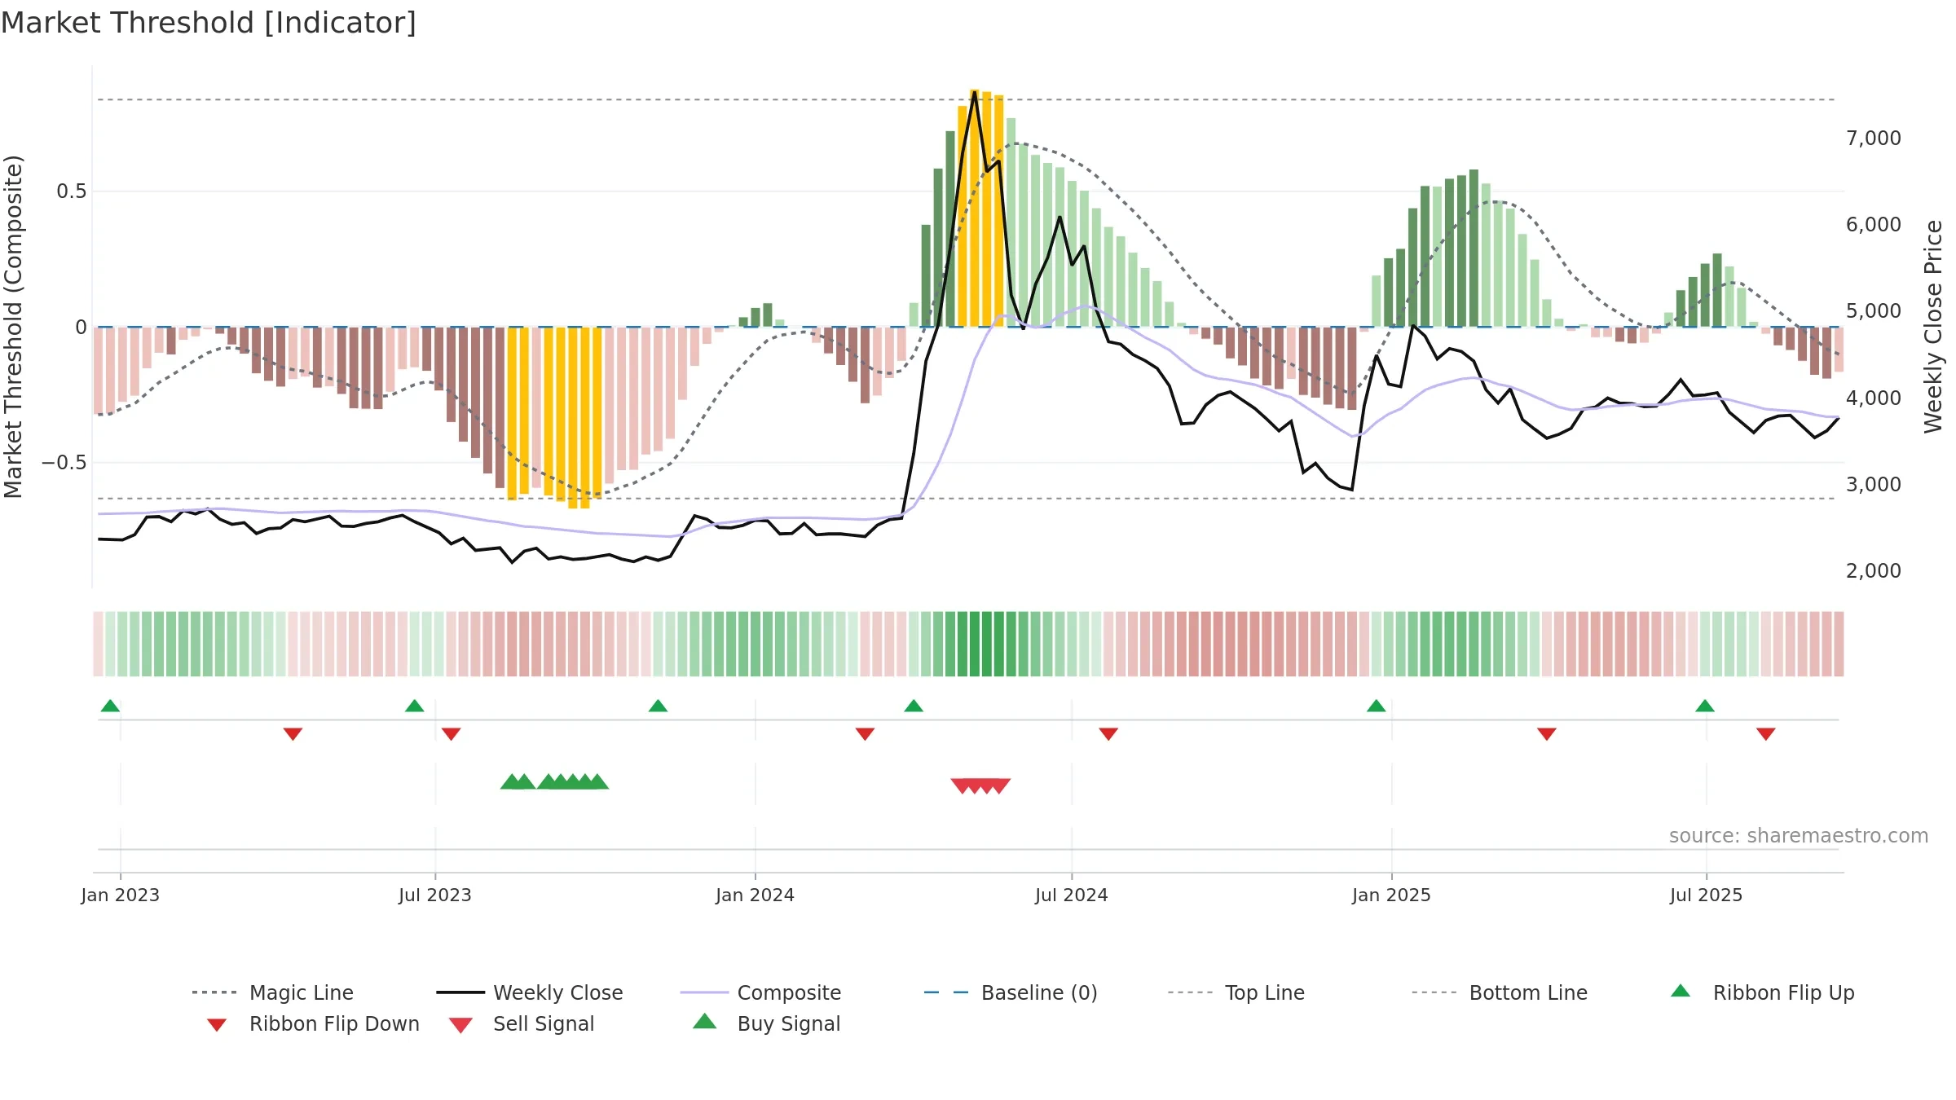Click the rightmost green Buy Signal triangle
The height and width of the screenshot is (1100, 1956).
point(597,781)
